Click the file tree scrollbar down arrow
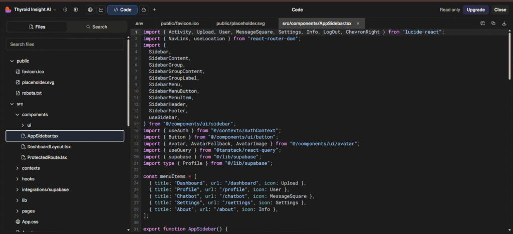513x234 pixels. 128,230
